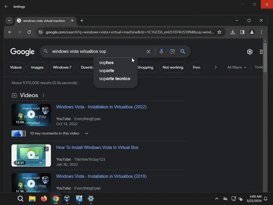Open a new Chrome tab
Screen dimensions: 273x205
82,21
